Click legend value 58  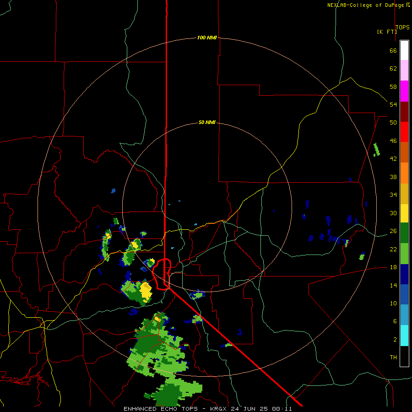tap(393, 87)
